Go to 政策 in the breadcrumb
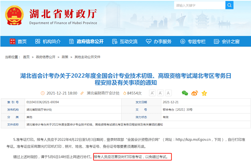The image size is (251, 164). click(x=65, y=57)
